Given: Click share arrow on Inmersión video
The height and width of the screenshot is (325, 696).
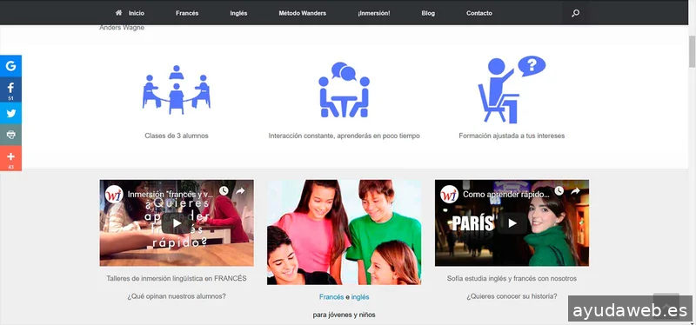Looking at the screenshot, I should pyautogui.click(x=240, y=191).
